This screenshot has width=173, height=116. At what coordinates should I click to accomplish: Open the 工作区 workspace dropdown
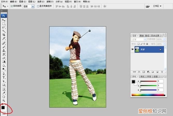coord(157,6)
